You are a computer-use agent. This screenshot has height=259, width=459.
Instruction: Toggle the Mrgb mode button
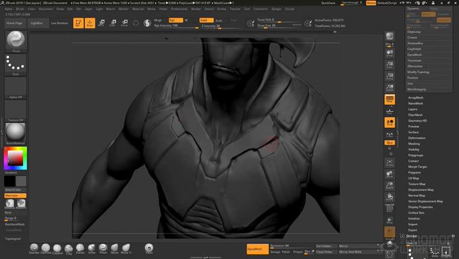pos(158,20)
